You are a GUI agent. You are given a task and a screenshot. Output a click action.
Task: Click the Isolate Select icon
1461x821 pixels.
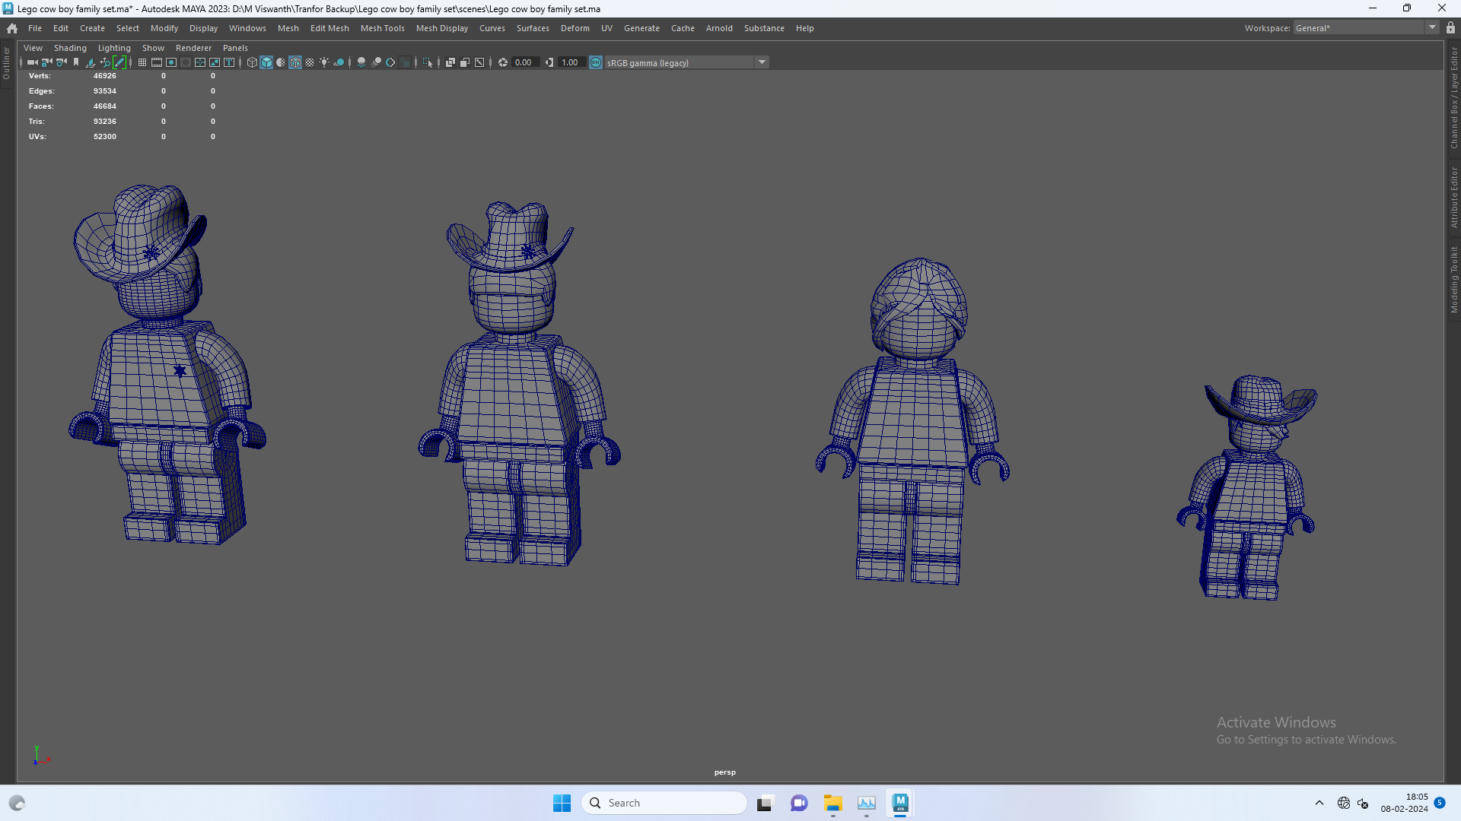[427, 62]
